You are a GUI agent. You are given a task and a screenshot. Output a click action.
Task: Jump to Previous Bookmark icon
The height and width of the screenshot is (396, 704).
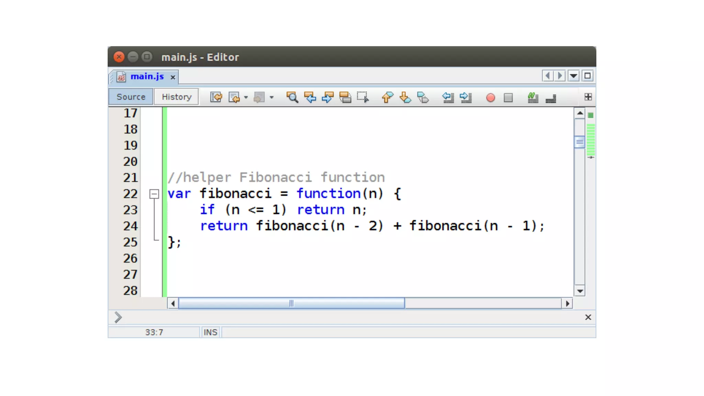[x=387, y=97]
